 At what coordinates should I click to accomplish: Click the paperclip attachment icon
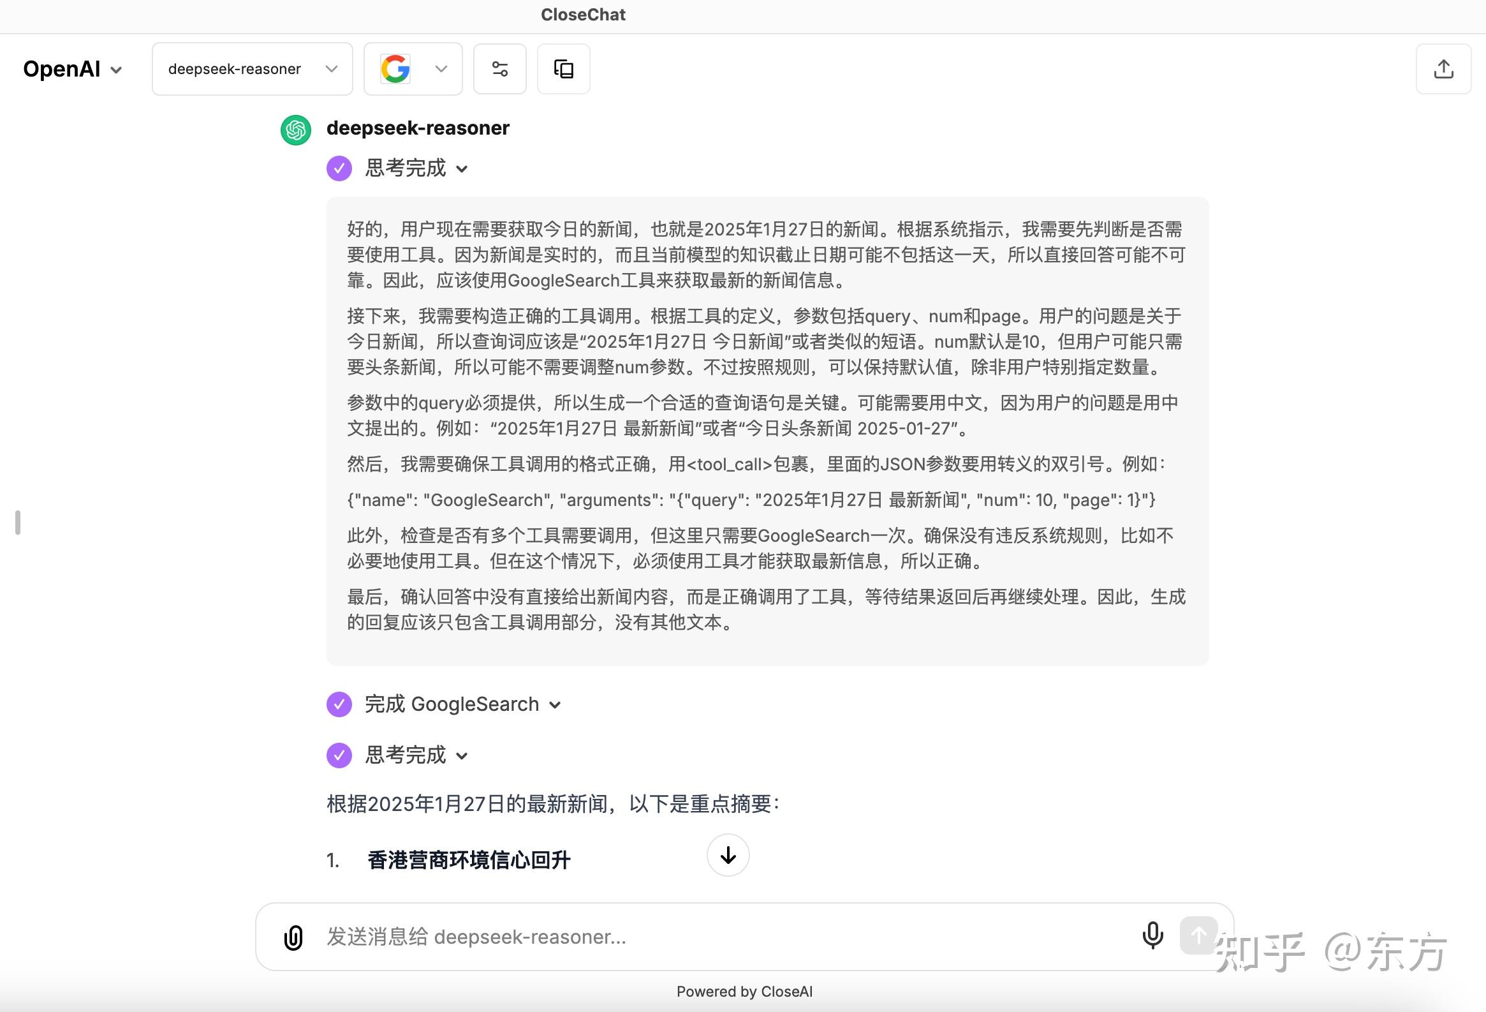(293, 937)
